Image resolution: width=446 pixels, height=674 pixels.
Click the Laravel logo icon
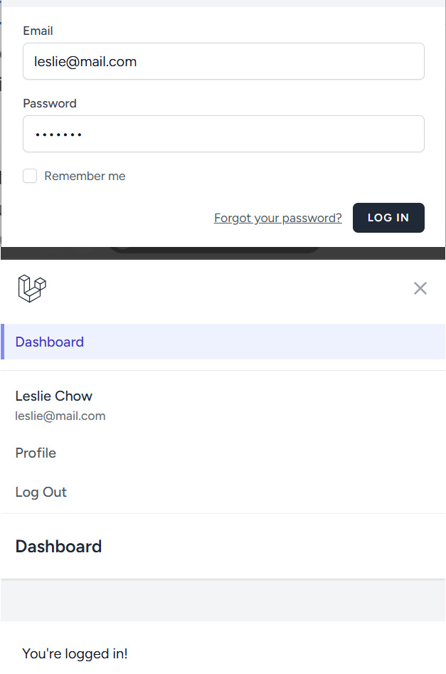point(32,288)
